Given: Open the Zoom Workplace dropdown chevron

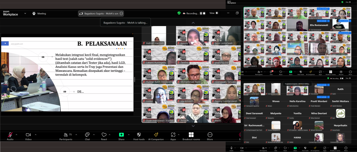Looking at the screenshot, I should click(25, 13).
